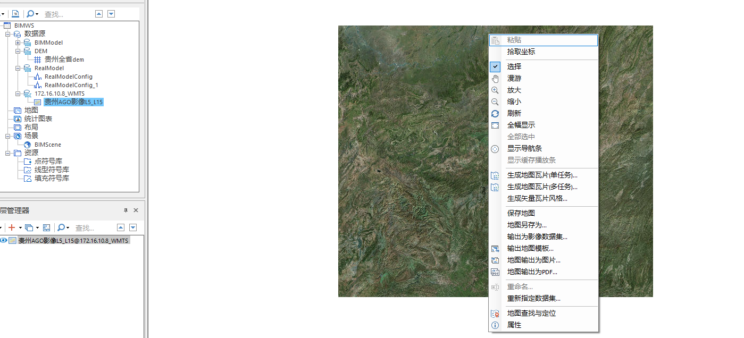Open the add-layer dropdown arrow
744x338 pixels.
point(20,227)
